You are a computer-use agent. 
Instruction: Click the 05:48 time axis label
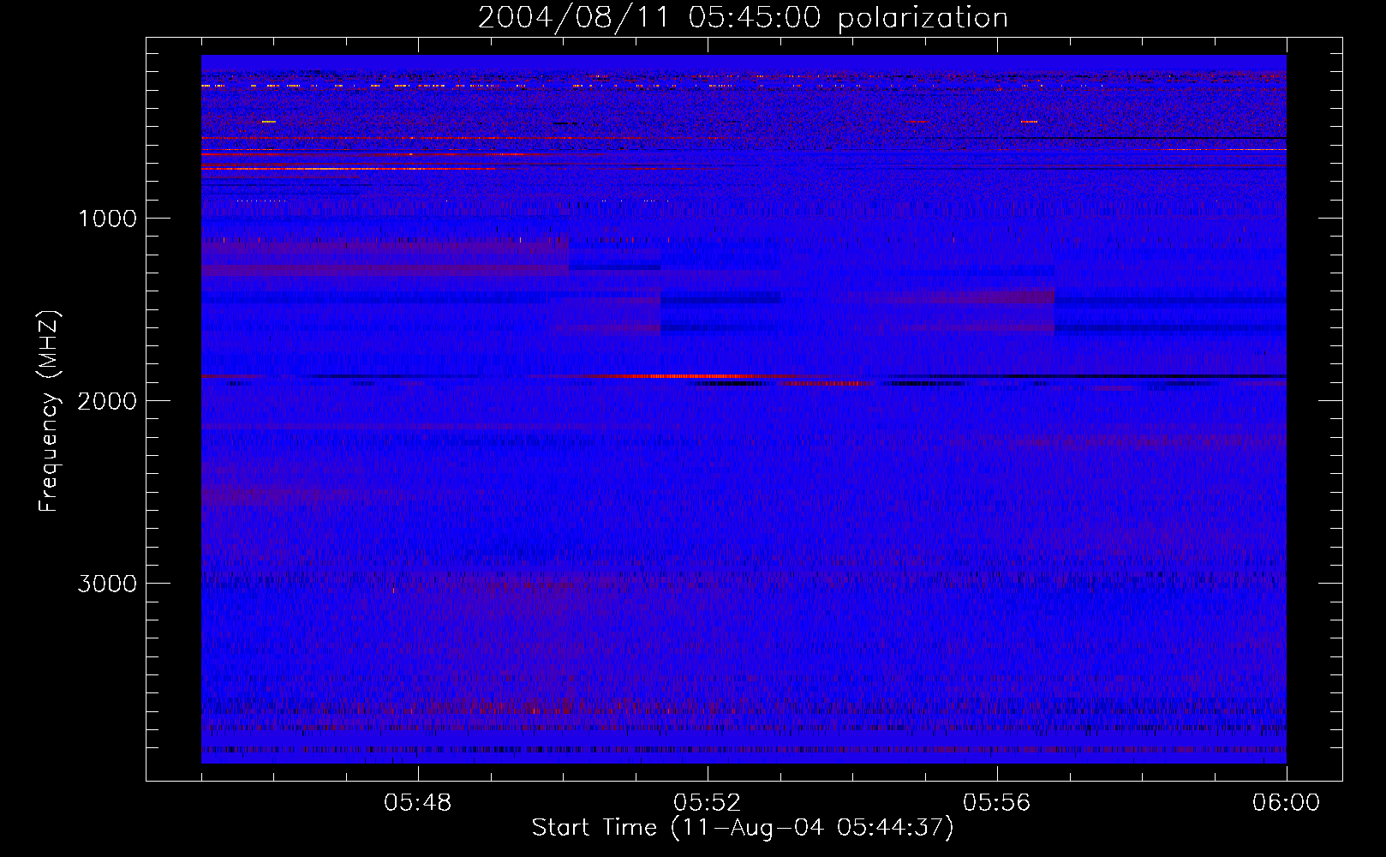click(418, 803)
